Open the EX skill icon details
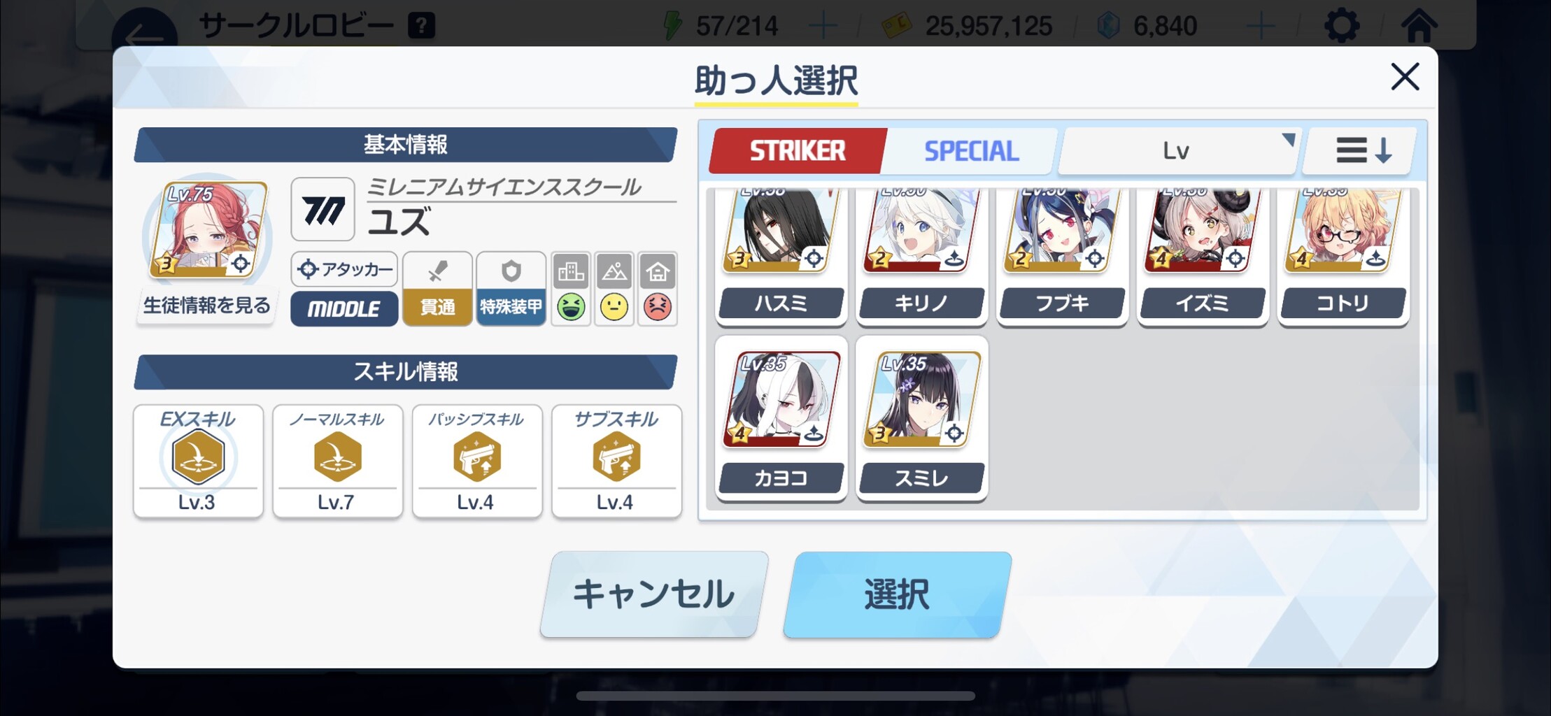The height and width of the screenshot is (716, 1551). point(198,457)
